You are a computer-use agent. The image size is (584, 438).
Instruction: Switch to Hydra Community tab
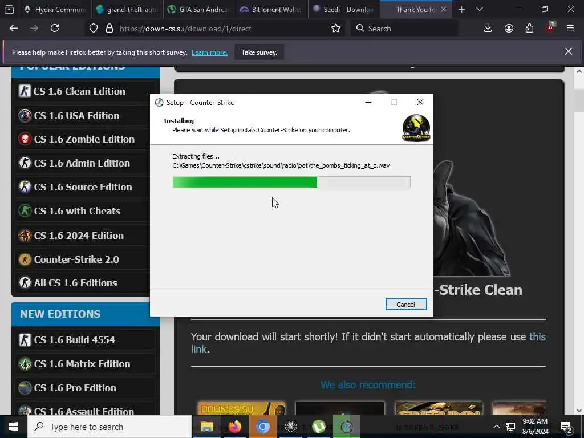(x=55, y=9)
